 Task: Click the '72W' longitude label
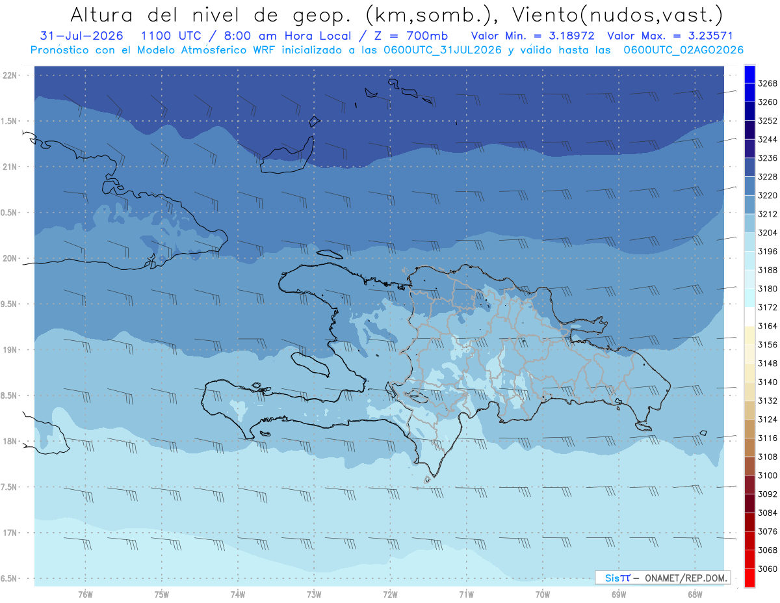(390, 594)
